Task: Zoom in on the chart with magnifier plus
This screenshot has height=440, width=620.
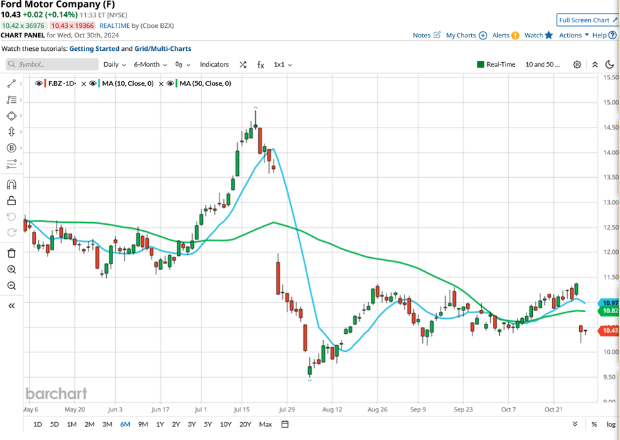Action: (x=11, y=269)
